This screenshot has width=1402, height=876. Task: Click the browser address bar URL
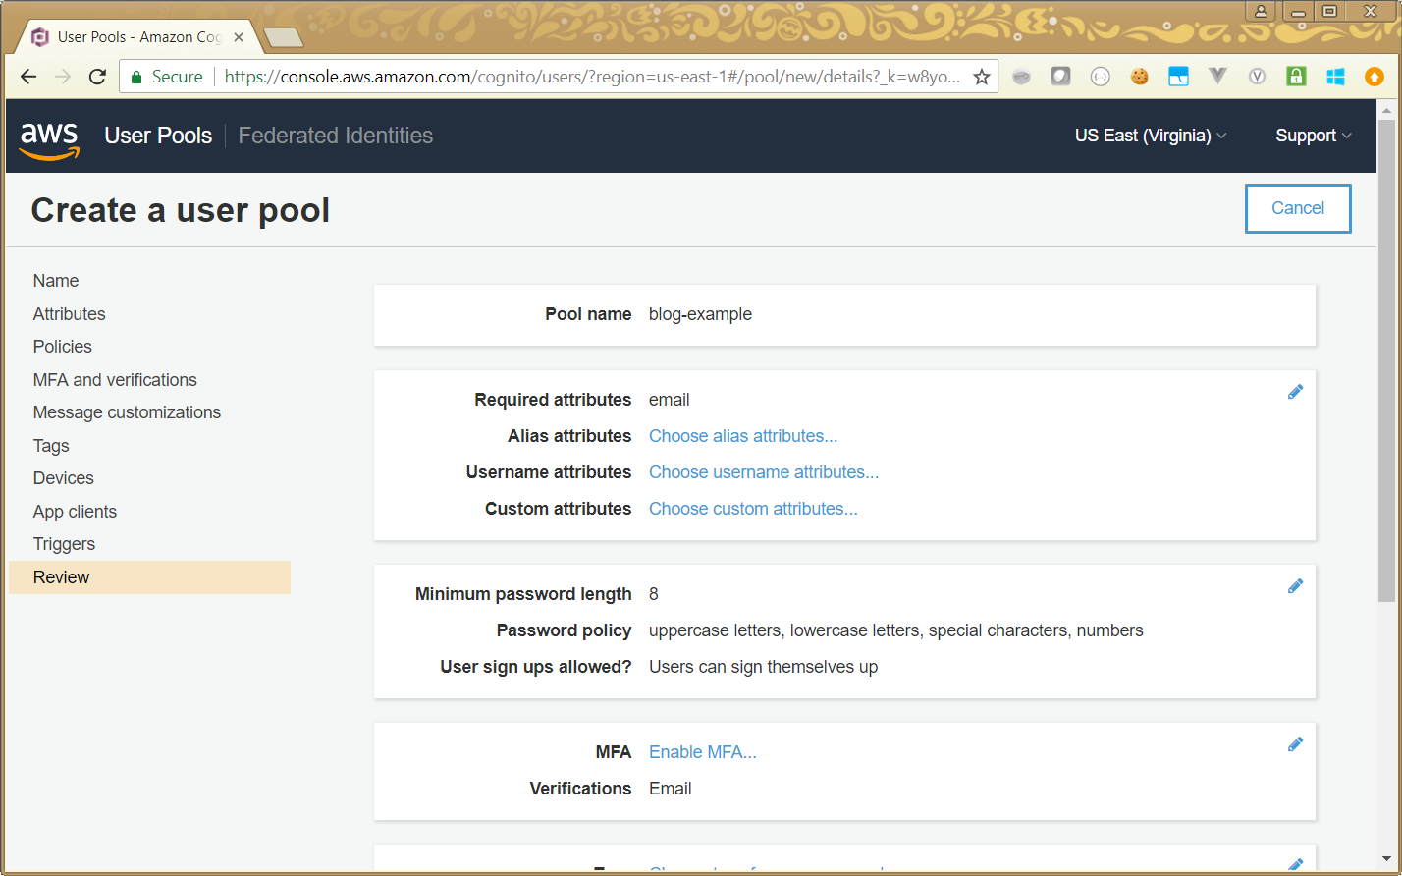589,77
